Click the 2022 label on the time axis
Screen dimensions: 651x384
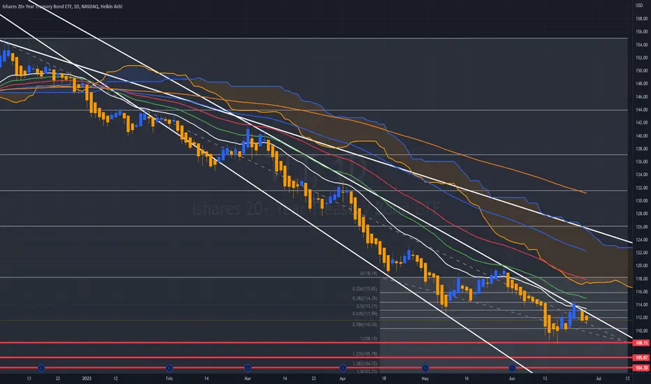[87, 378]
